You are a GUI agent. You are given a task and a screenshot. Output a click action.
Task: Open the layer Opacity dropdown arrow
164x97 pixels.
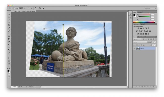156,42
